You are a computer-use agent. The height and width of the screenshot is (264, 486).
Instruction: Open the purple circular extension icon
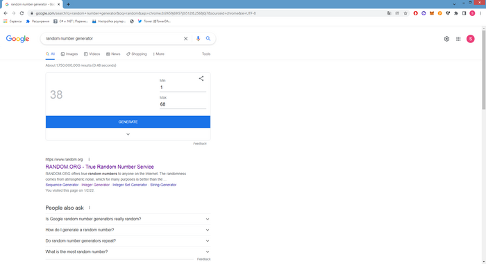click(x=424, y=13)
